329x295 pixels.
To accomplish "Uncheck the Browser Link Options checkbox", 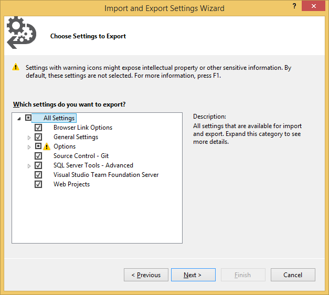I will 38,128.
